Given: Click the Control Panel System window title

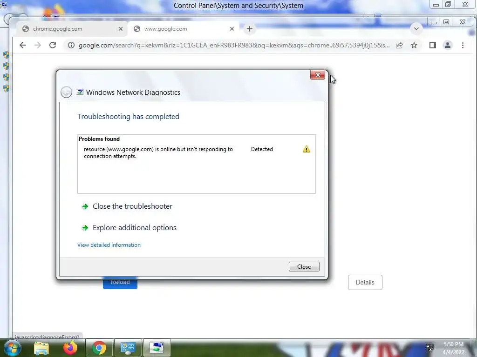Looking at the screenshot, I should 238,6.
